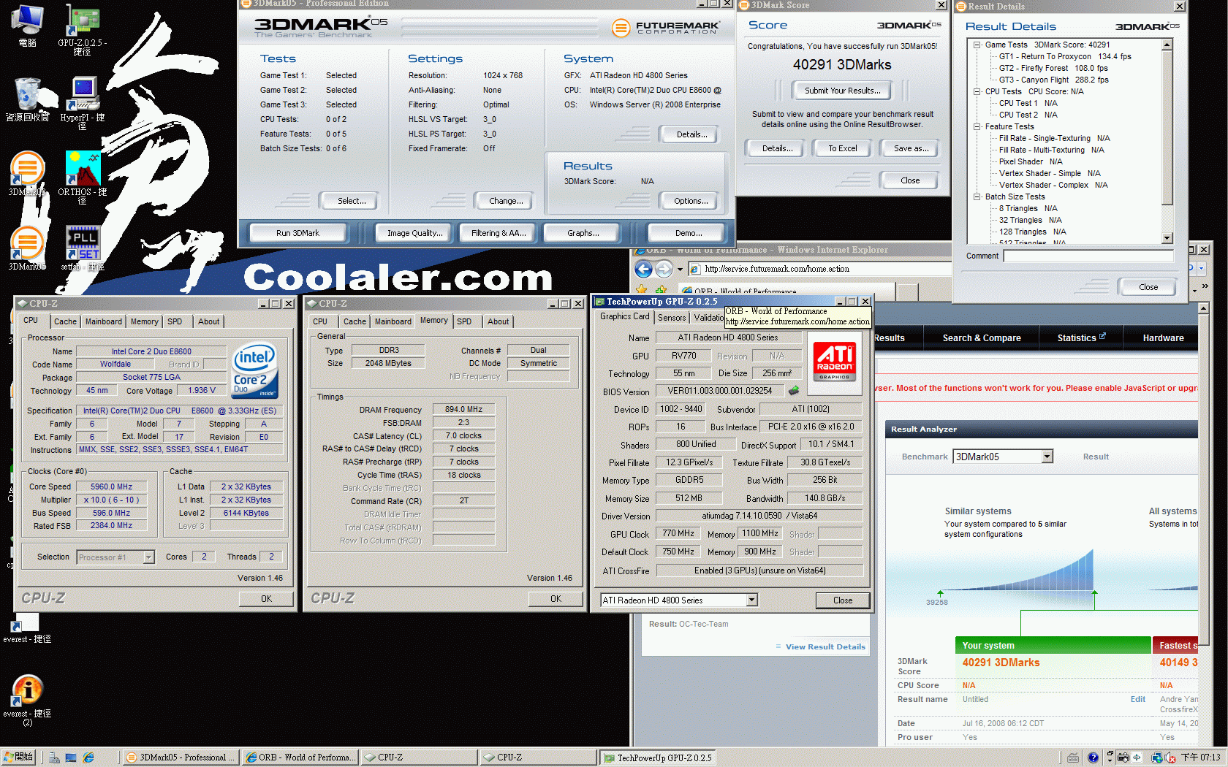This screenshot has height=767, width=1228.
Task: Open View Result Details link
Action: pyautogui.click(x=825, y=646)
